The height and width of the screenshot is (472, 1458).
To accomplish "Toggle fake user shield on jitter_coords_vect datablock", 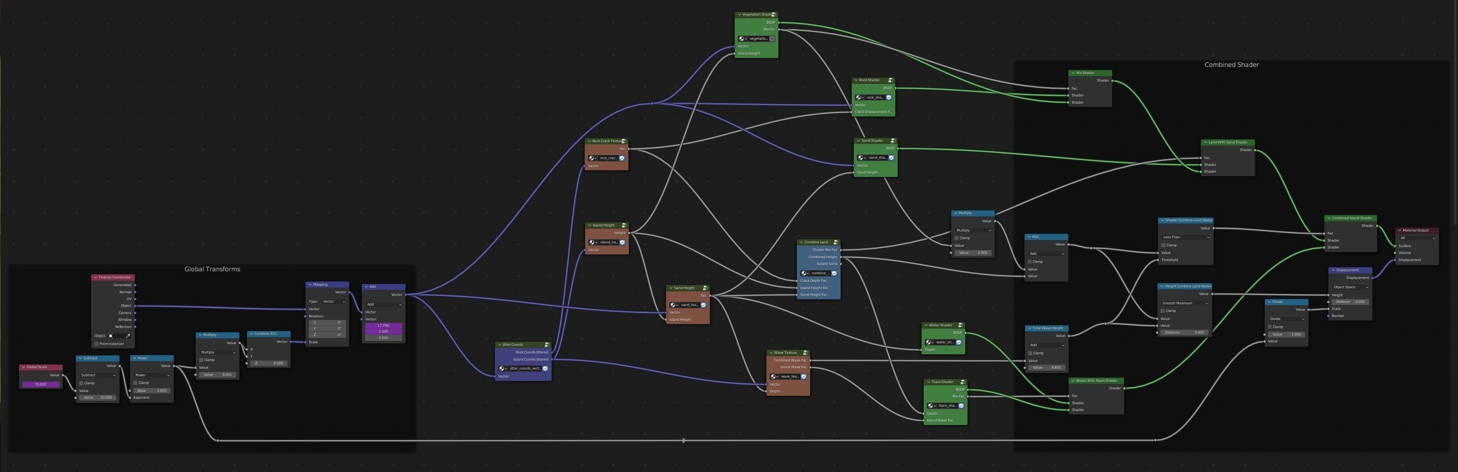I will point(545,369).
